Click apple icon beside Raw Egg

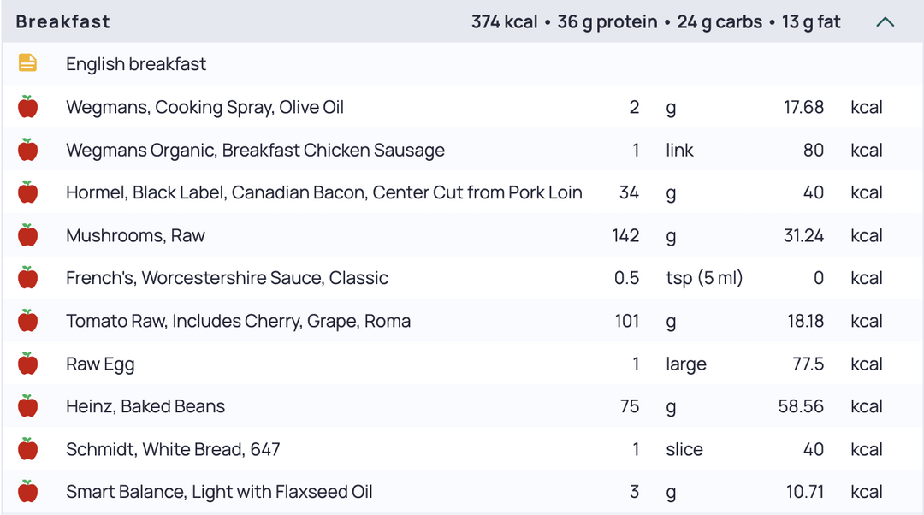point(27,364)
